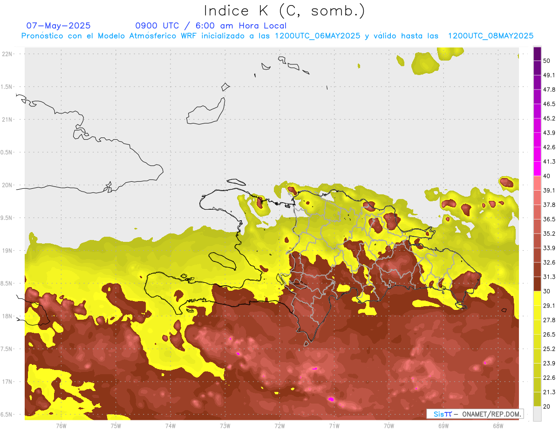Select the "40" color scale value
Viewport: 559px width, 432px height.
[x=547, y=176]
